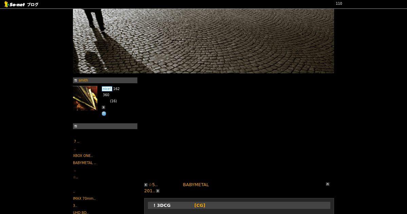
Task: Click the next article arrow icon beside 201..
Action: (158, 191)
